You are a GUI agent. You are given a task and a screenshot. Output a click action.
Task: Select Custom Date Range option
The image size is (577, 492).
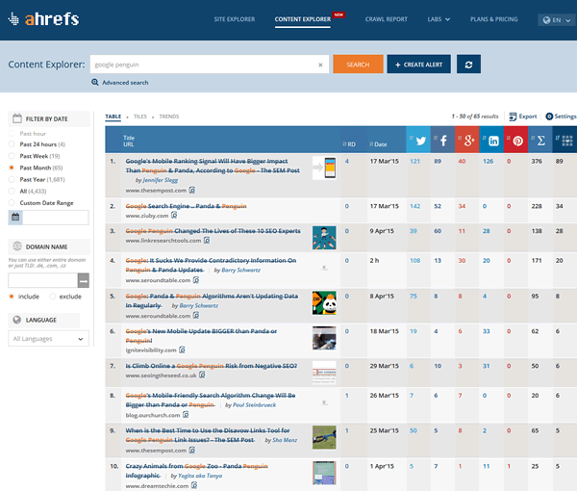tap(12, 203)
